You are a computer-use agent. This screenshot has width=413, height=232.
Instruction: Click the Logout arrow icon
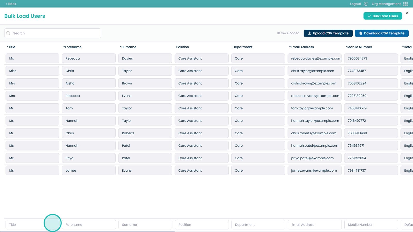(x=366, y=4)
